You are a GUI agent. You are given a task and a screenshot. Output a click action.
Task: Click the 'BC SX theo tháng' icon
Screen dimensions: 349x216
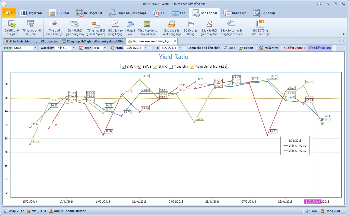tap(191, 24)
